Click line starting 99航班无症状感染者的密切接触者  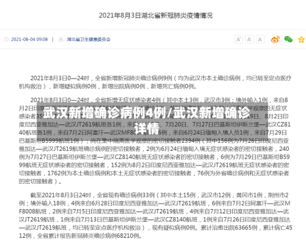tap(154, 165)
